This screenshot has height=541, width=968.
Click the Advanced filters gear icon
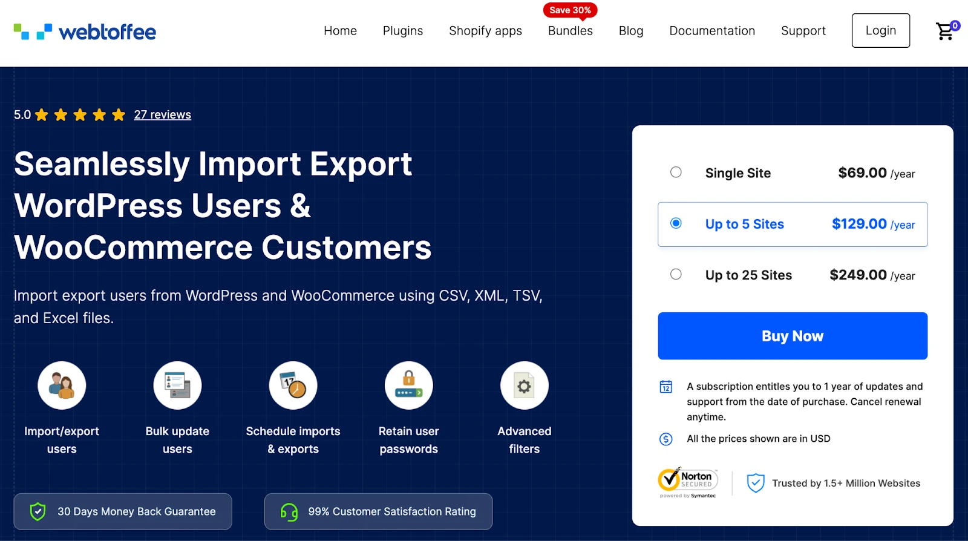pos(525,385)
